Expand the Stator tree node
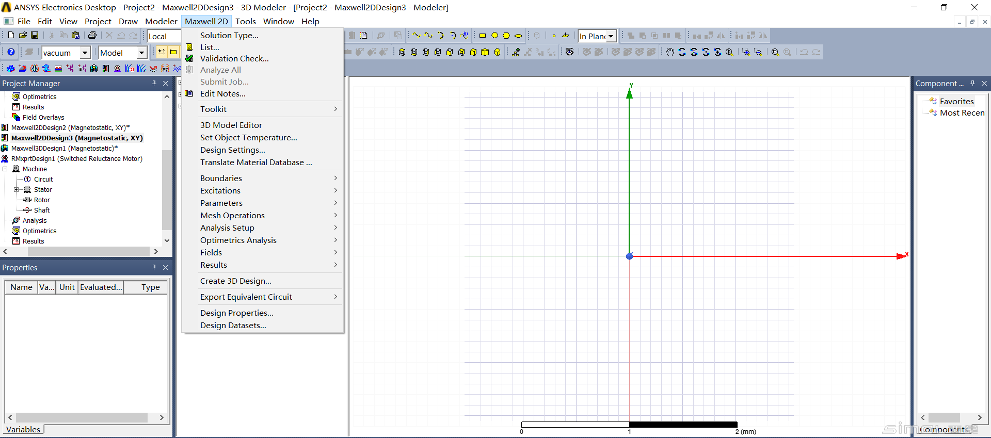Viewport: 991px width, 438px height. pyautogui.click(x=17, y=189)
